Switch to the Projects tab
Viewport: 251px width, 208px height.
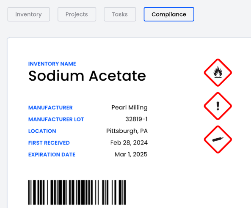(77, 14)
